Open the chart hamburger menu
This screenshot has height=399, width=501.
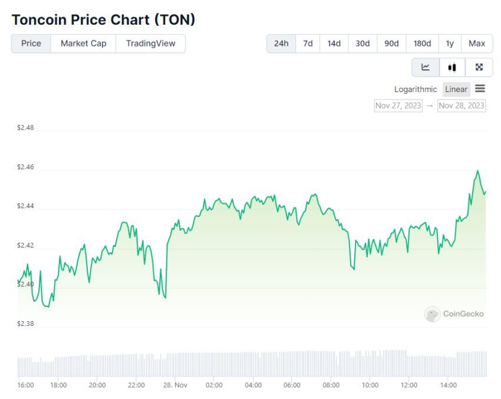[x=480, y=88]
